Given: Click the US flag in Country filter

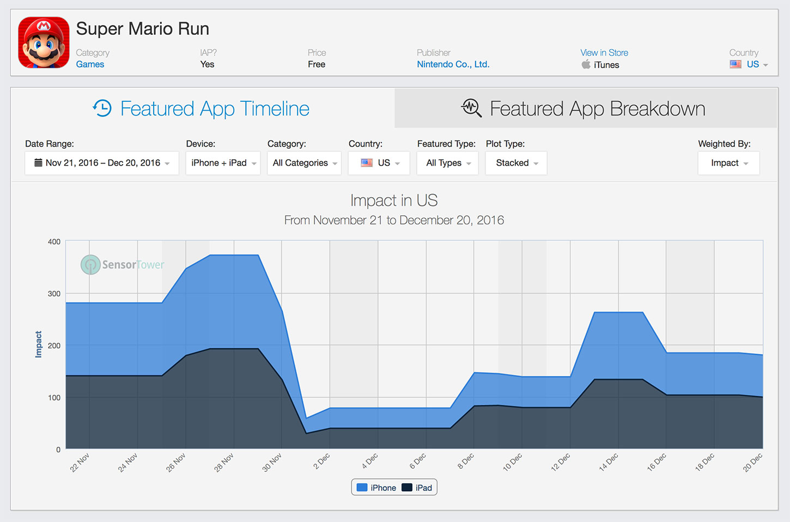Looking at the screenshot, I should [367, 162].
